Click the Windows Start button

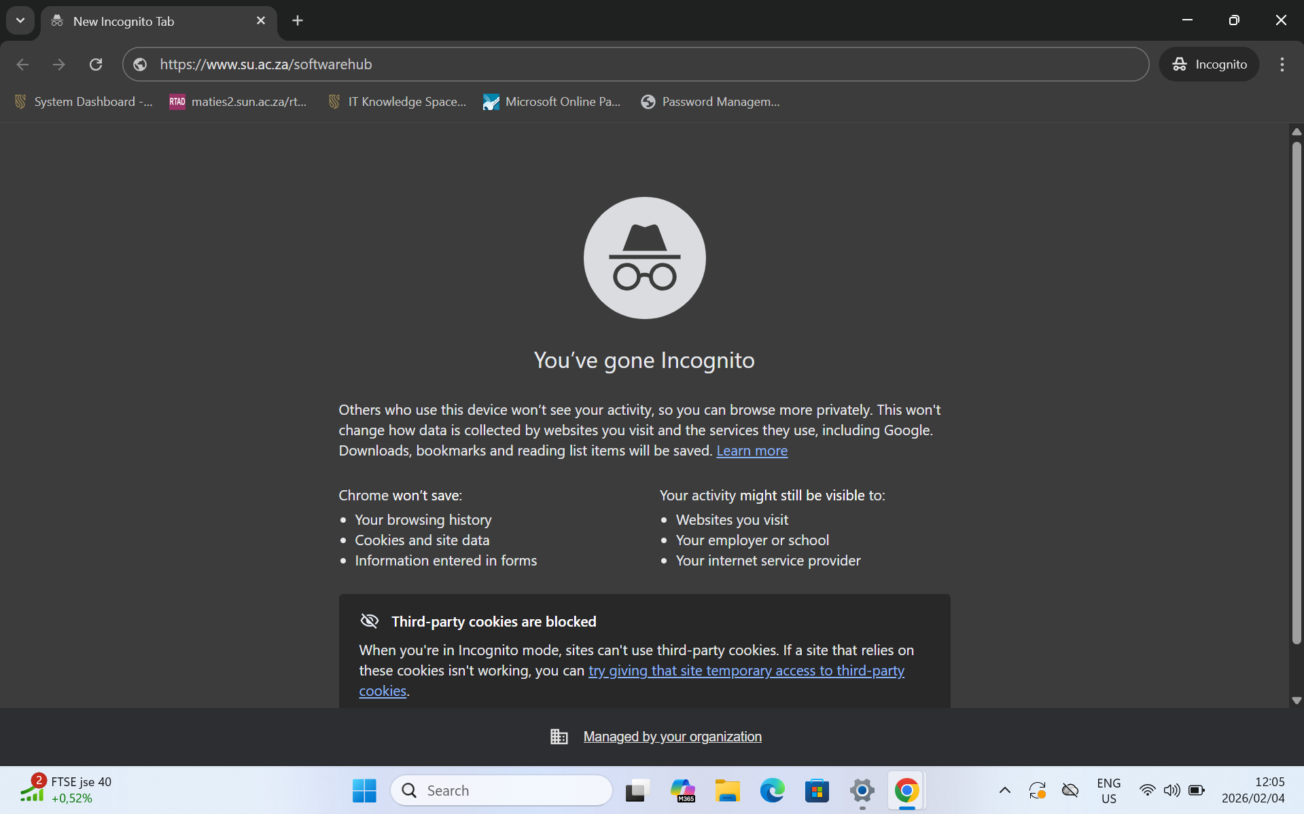[364, 790]
